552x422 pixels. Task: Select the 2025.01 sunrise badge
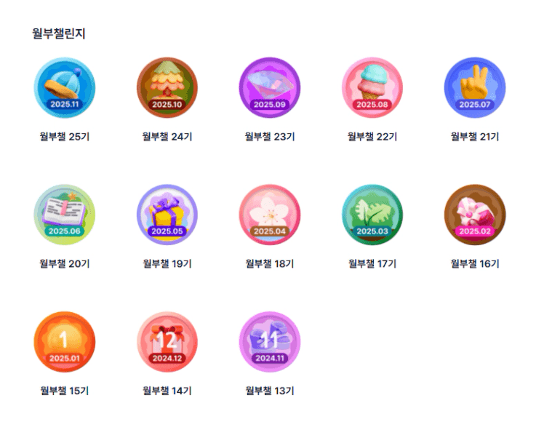tap(65, 342)
